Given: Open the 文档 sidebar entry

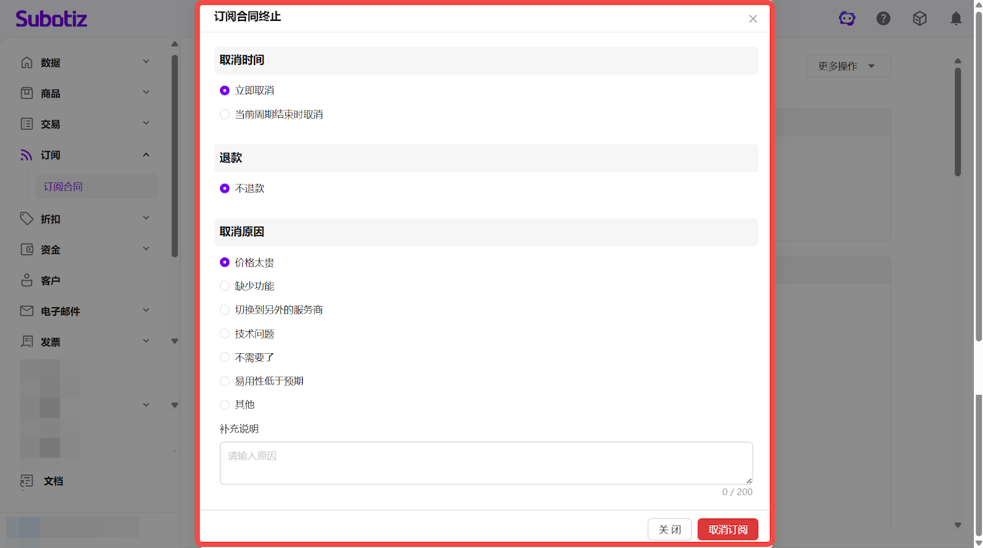Looking at the screenshot, I should tap(53, 481).
